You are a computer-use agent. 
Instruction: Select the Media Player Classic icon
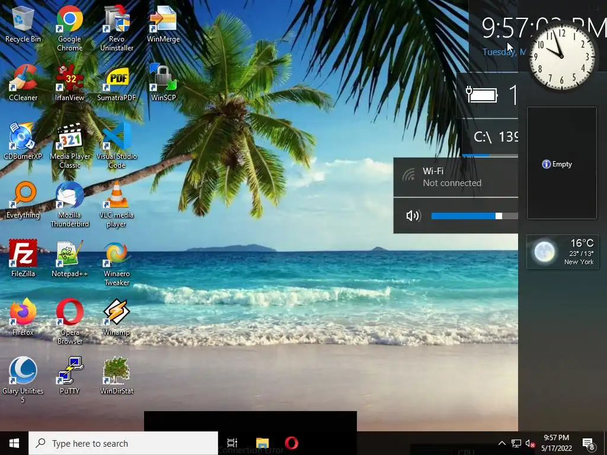(70, 146)
